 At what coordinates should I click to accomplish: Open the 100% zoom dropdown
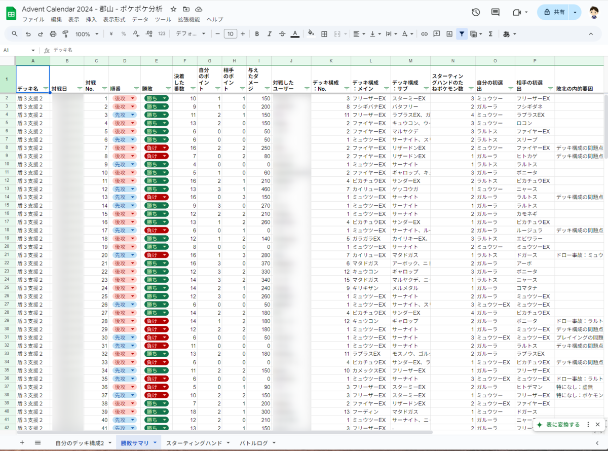87,34
